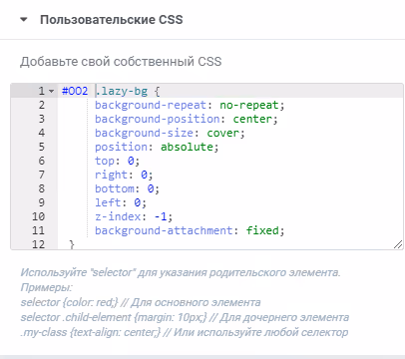
Task: Click the right property on line 7
Action: coord(112,175)
